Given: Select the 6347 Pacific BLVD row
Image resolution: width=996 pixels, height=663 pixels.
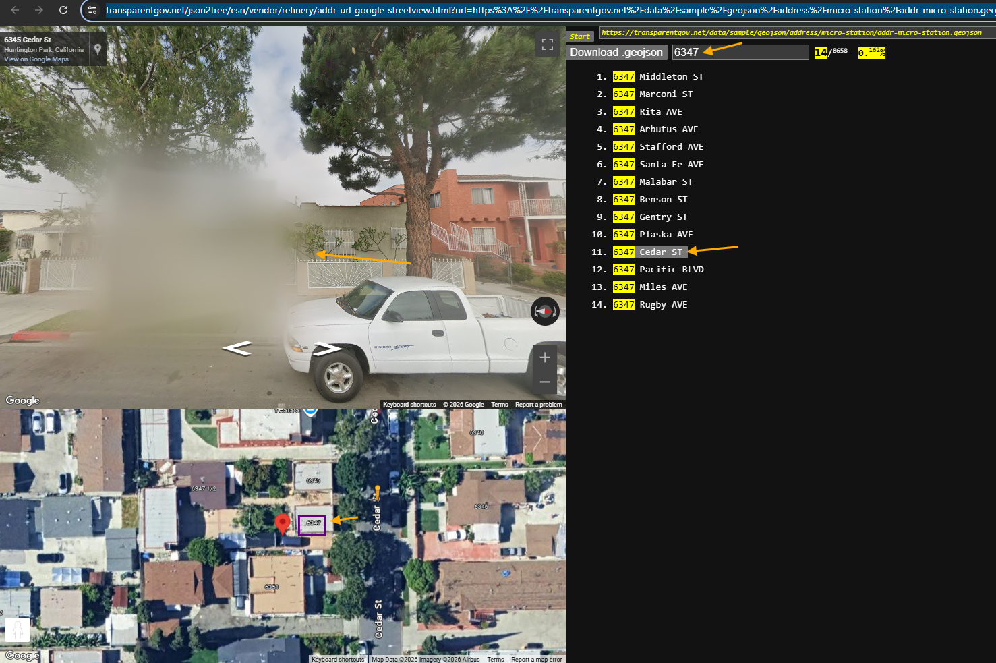Looking at the screenshot, I should click(x=658, y=270).
